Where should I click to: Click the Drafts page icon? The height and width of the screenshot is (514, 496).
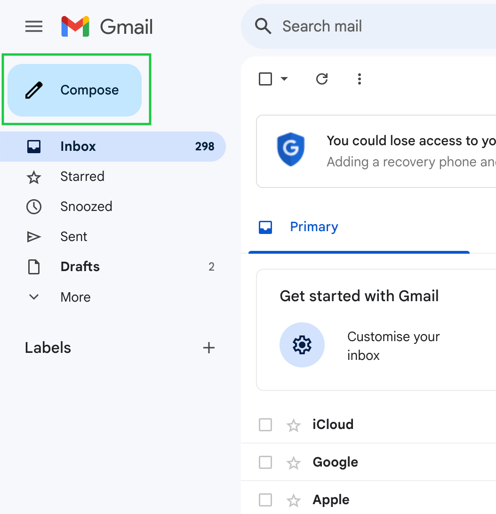pyautogui.click(x=34, y=267)
